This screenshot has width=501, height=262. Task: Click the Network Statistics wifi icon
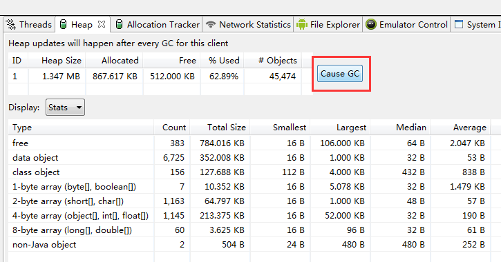pos(211,25)
